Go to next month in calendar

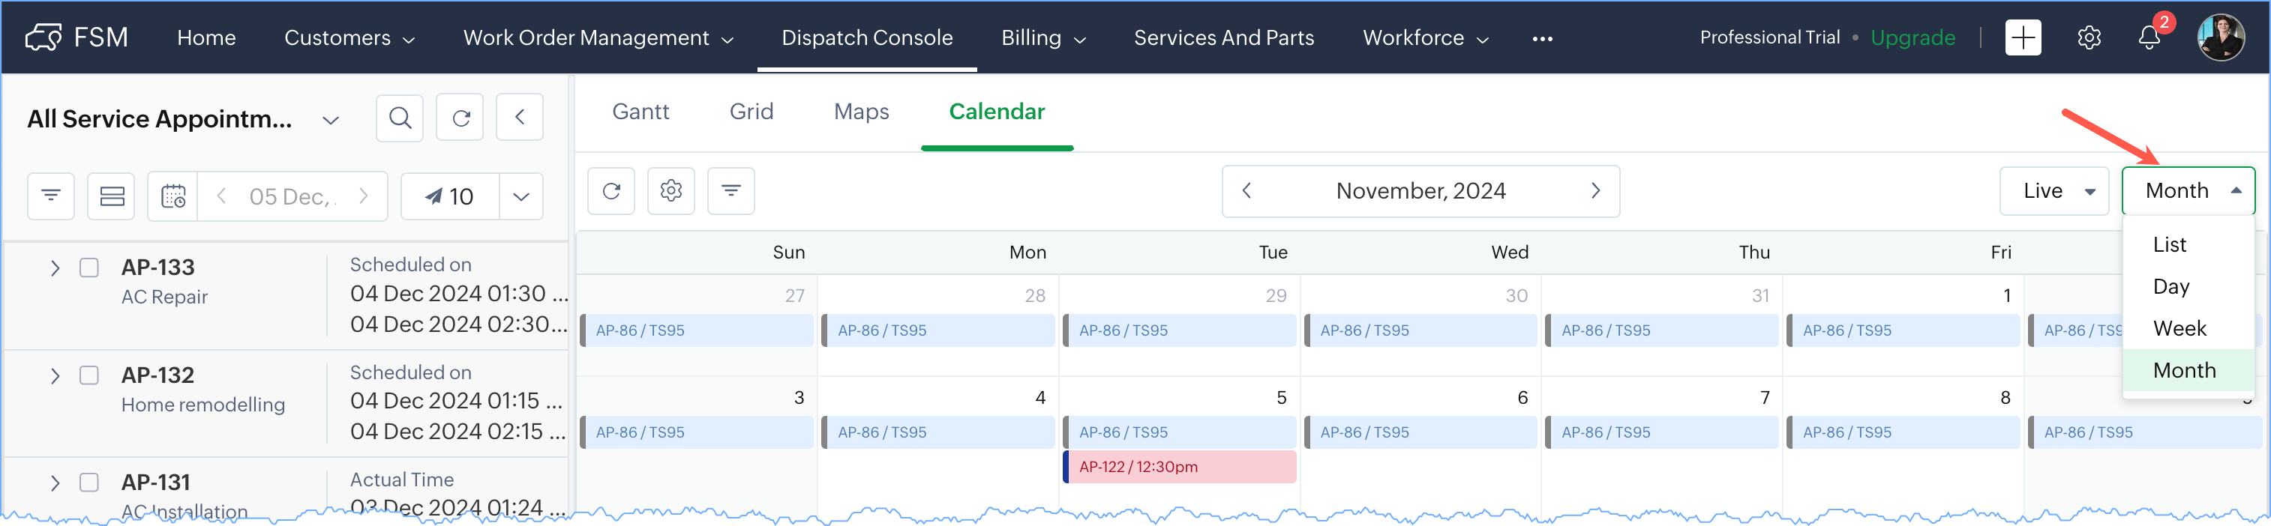[1594, 191]
